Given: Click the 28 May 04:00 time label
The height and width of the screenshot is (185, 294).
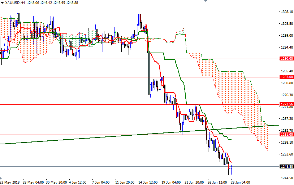Looking at the screenshot, I should pyautogui.click(x=33, y=182).
